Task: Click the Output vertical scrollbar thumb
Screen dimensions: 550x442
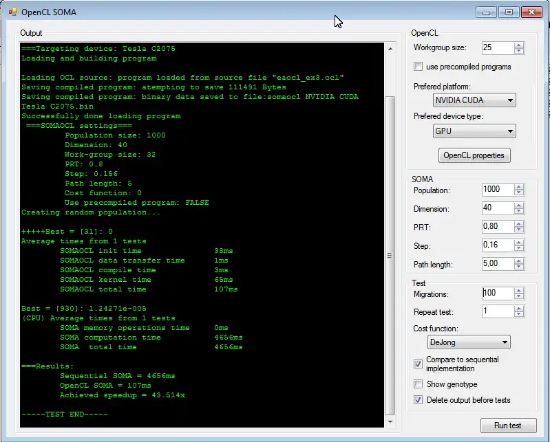Action: [x=390, y=256]
